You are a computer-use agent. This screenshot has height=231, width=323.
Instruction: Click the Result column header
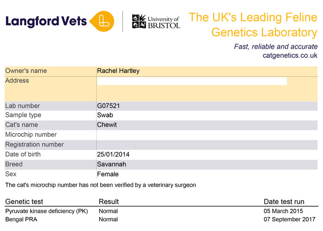[109, 201]
